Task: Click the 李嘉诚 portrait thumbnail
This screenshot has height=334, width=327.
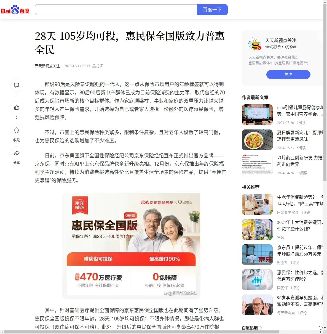Action: pos(257,305)
